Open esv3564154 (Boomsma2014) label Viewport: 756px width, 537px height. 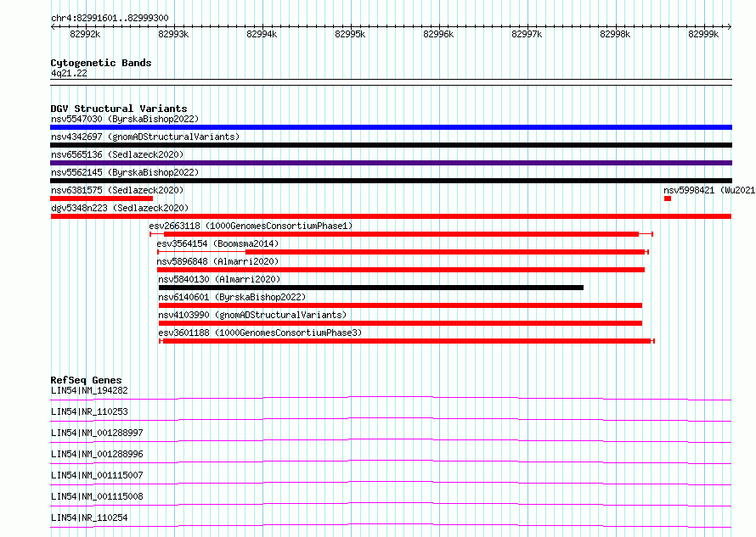click(217, 243)
